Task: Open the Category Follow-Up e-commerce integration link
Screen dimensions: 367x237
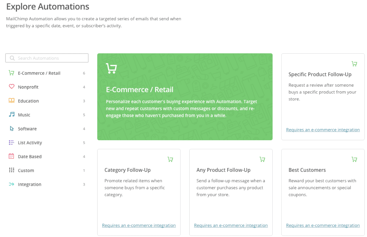Action: (x=139, y=225)
